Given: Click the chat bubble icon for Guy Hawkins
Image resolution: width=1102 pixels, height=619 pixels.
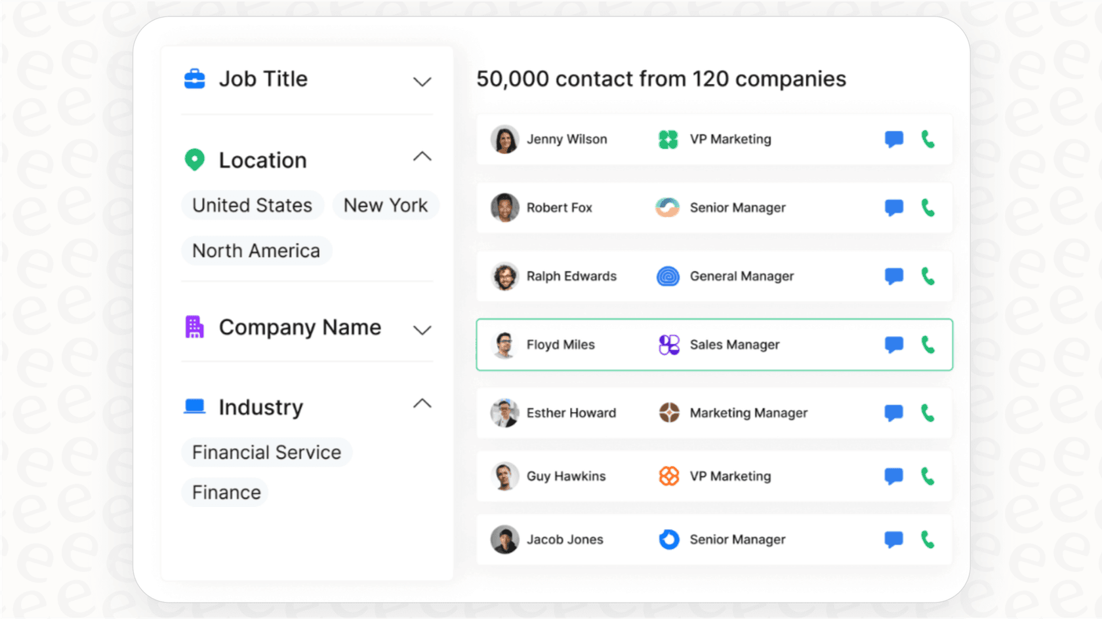Looking at the screenshot, I should (893, 476).
